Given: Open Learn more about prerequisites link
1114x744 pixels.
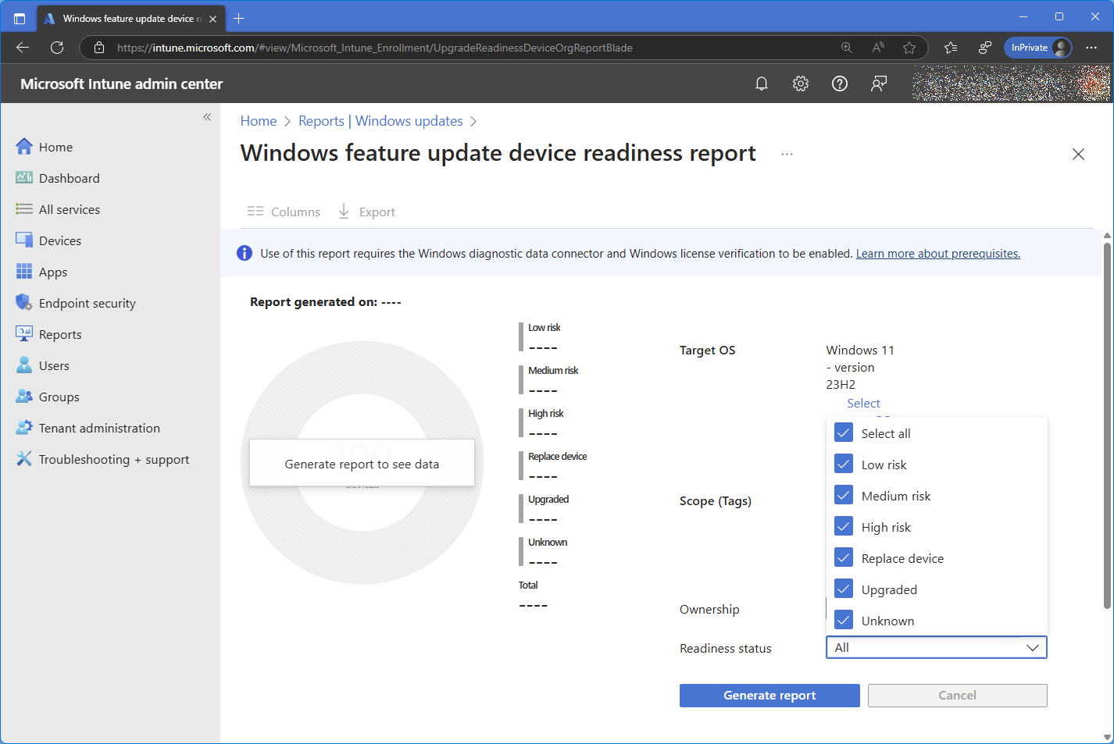Looking at the screenshot, I should (937, 254).
